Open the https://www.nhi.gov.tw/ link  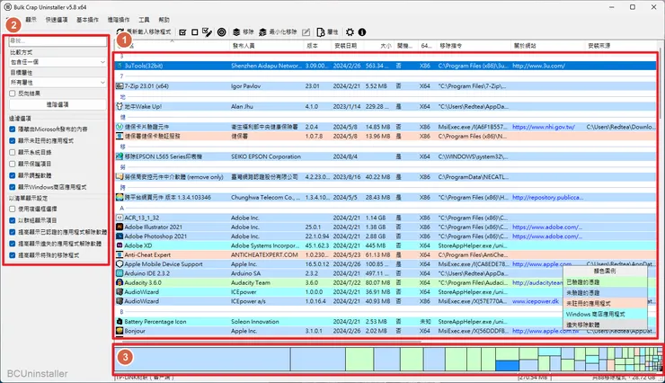click(x=544, y=127)
